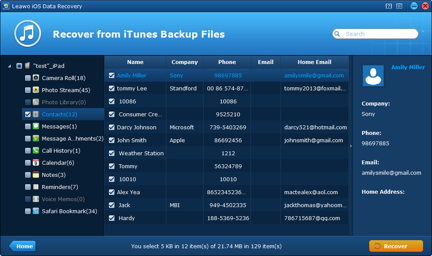Viewport: 432px width, 256px height.
Task: Click the Calendar icon
Action: tap(36, 163)
